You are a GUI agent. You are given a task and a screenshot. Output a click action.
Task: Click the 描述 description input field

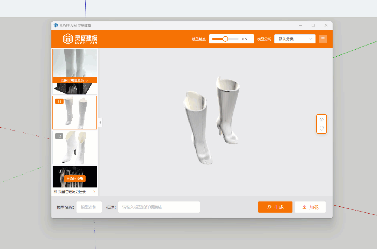[x=159, y=207]
